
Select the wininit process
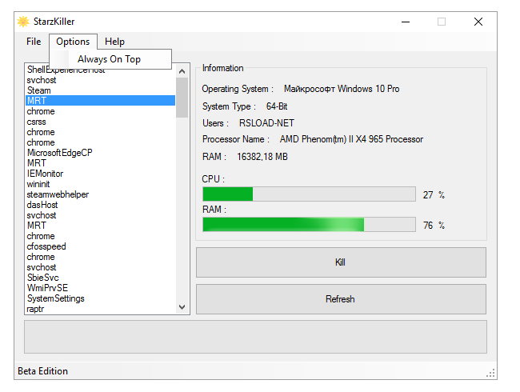tap(100, 184)
